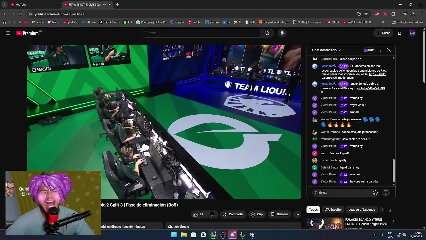
Task: Click the live chat scrollbar thumb
Action: (394, 171)
